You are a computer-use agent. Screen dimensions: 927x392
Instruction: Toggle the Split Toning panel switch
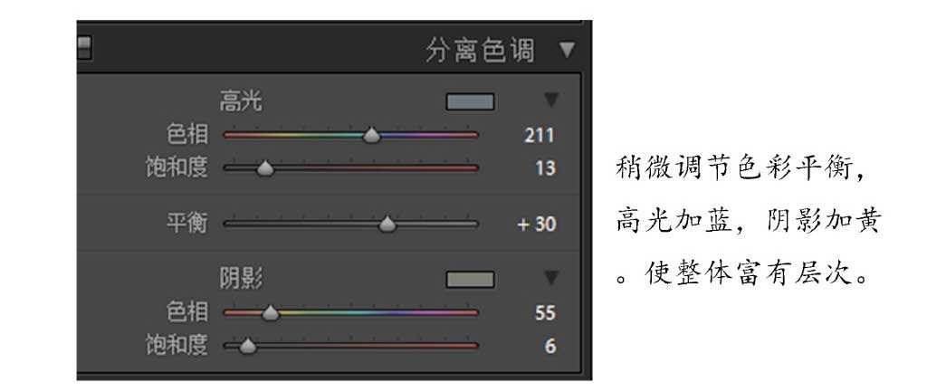[x=85, y=43]
